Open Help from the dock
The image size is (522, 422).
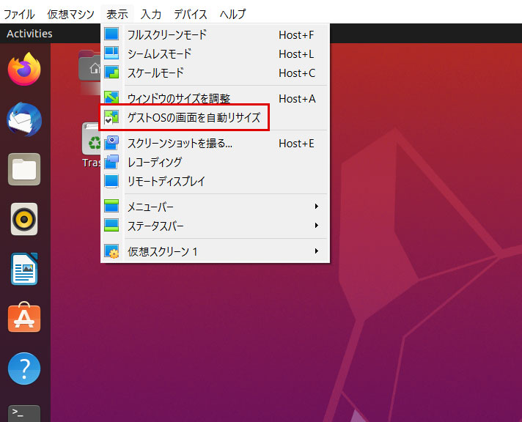click(24, 369)
